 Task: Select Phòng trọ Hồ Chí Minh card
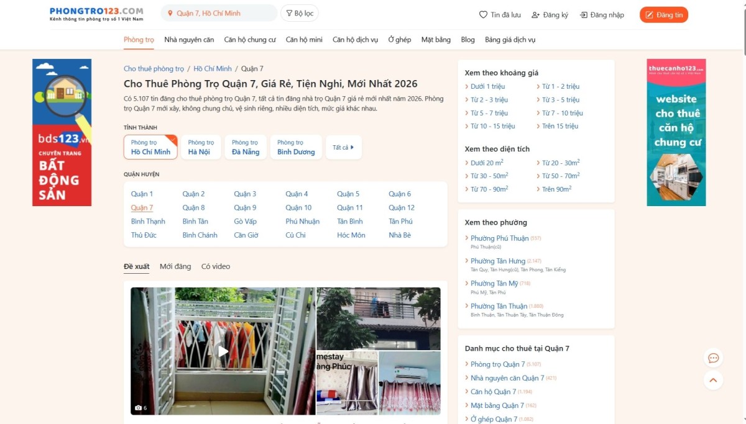pyautogui.click(x=150, y=147)
